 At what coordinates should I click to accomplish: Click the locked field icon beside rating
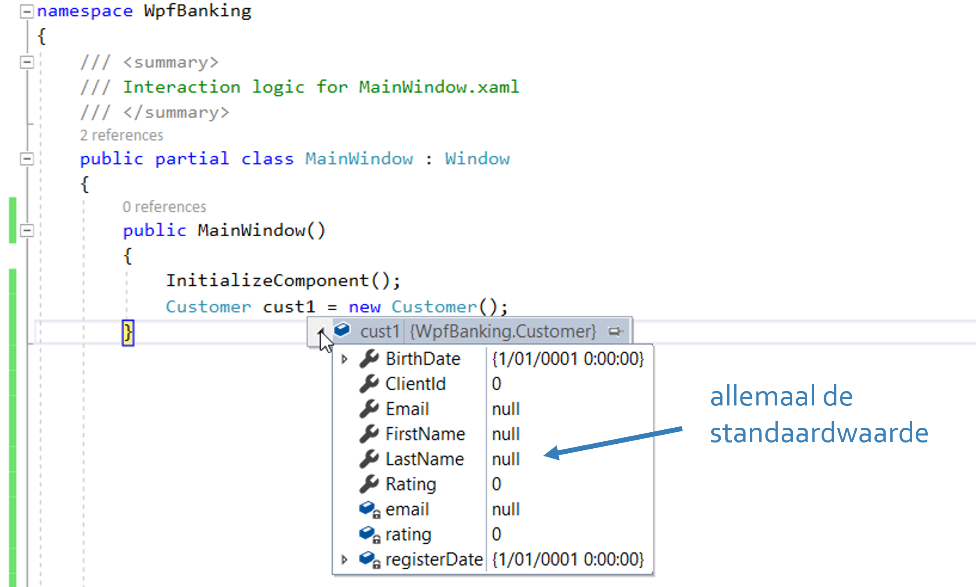(x=369, y=535)
